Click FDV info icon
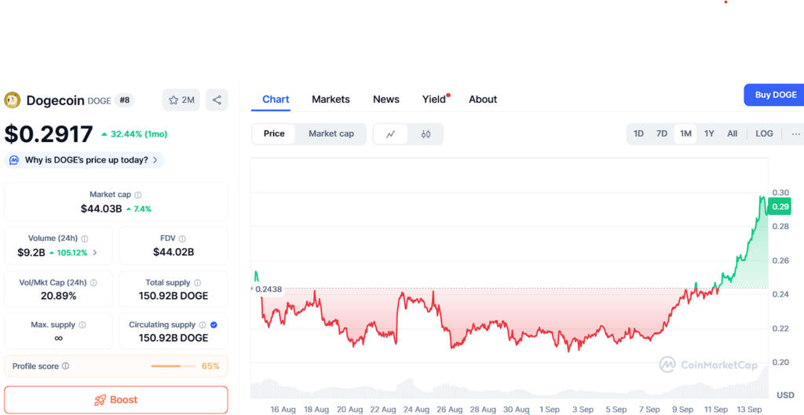804x415 pixels. point(182,238)
